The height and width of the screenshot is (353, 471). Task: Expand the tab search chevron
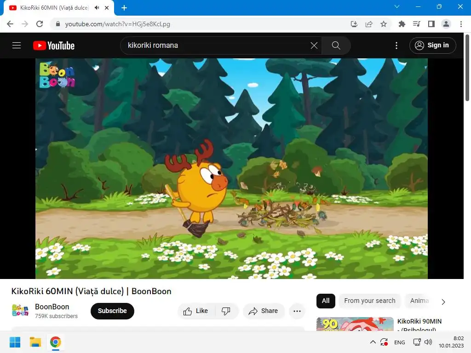tap(397, 6)
